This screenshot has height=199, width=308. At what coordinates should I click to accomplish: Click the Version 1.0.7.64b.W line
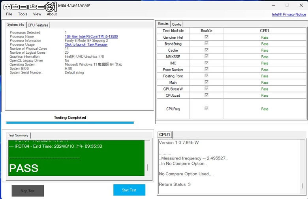coord(179,143)
